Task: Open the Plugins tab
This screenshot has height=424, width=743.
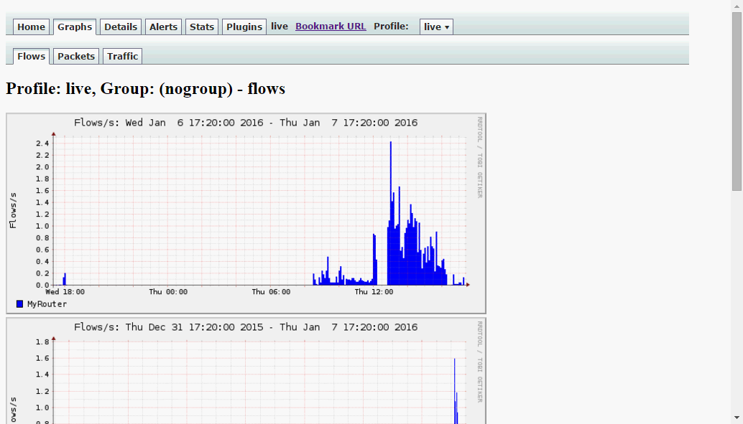Action: 244,27
